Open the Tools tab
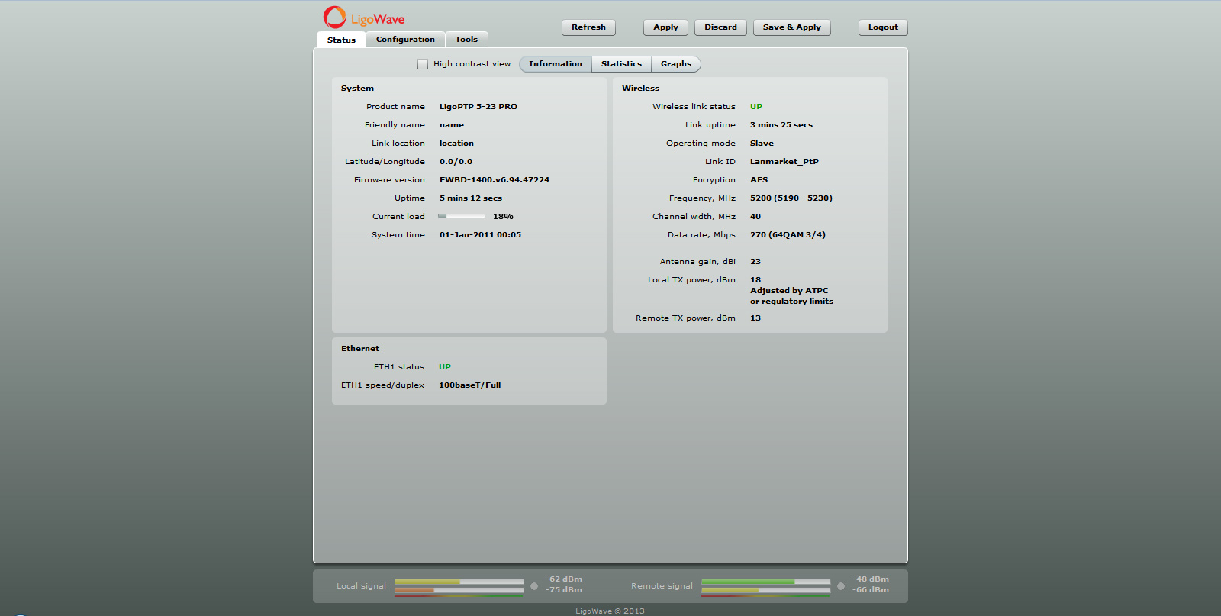This screenshot has height=616, width=1221. [466, 40]
